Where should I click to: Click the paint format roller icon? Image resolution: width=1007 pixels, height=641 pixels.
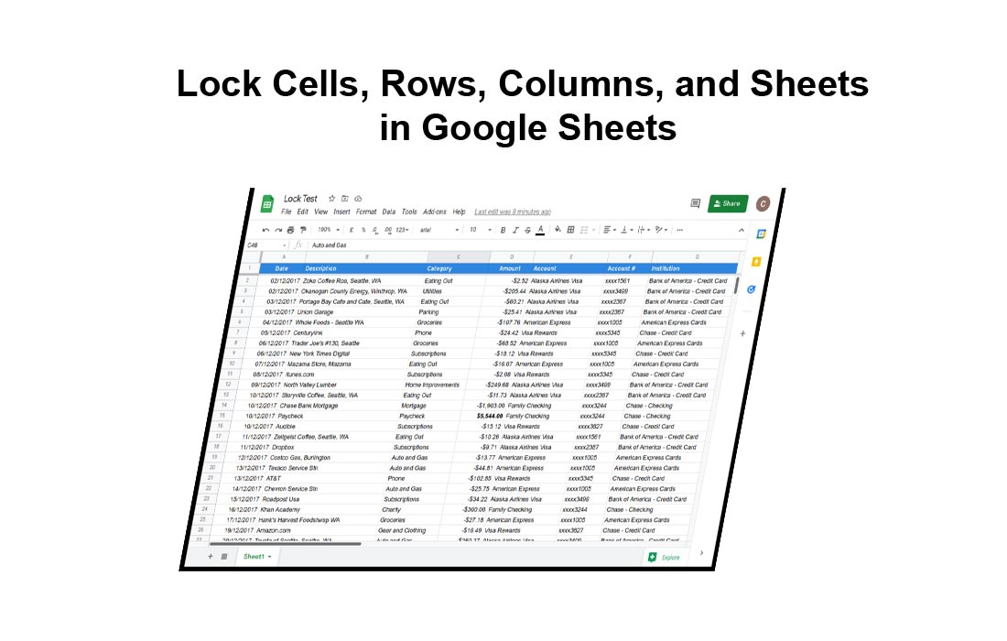302,230
